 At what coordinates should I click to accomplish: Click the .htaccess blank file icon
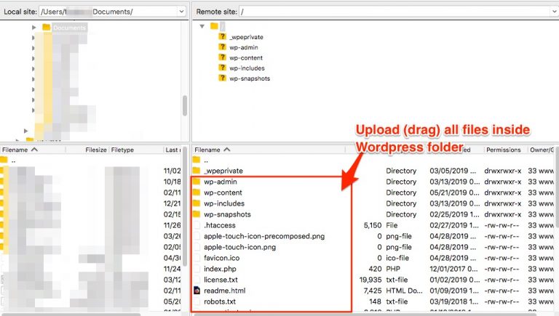(197, 225)
